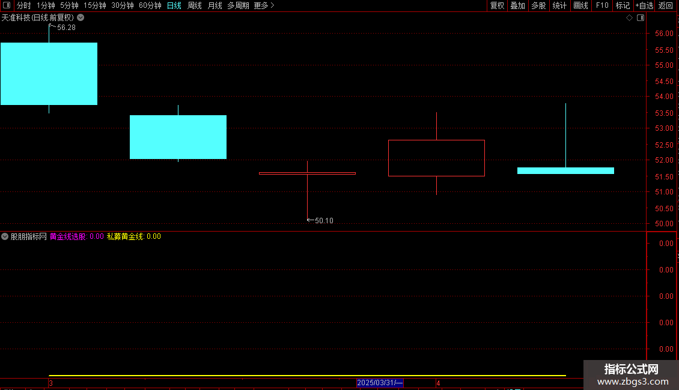This screenshot has width=679, height=390.
Task: Open F10 company info
Action: [602, 5]
